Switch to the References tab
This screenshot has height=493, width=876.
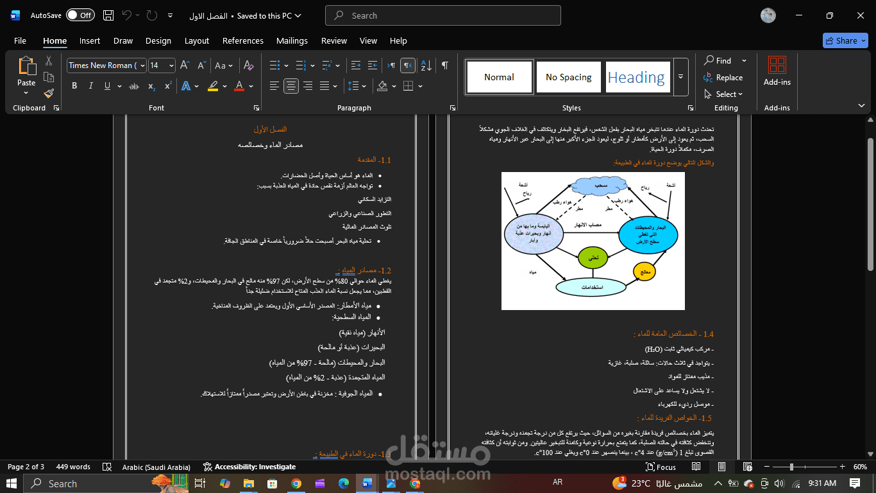pyautogui.click(x=243, y=40)
